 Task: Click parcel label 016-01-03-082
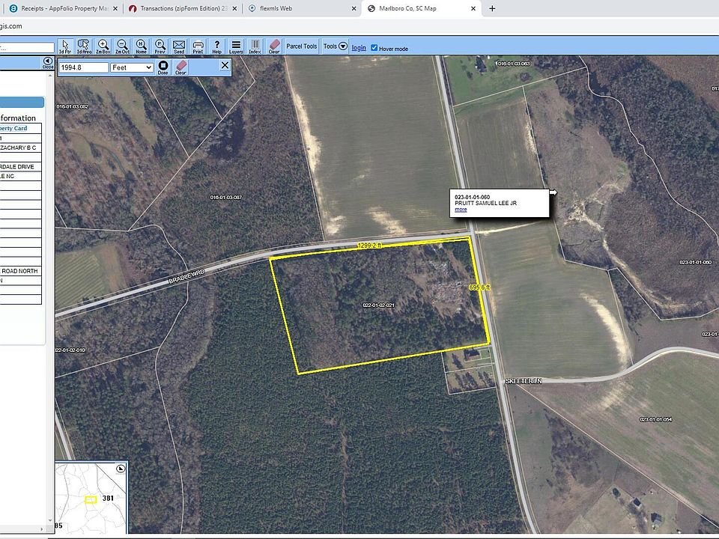73,106
